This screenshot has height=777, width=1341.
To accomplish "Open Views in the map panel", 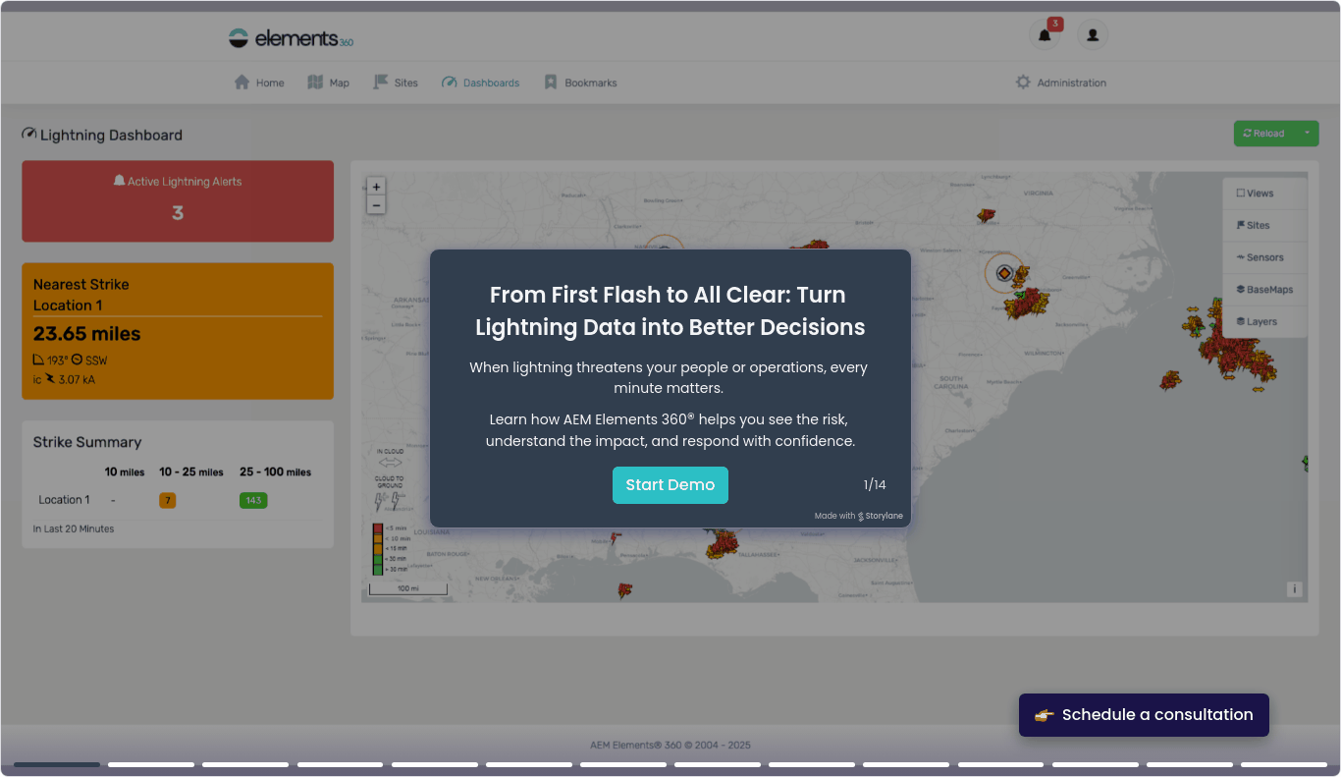I will pyautogui.click(x=1264, y=194).
